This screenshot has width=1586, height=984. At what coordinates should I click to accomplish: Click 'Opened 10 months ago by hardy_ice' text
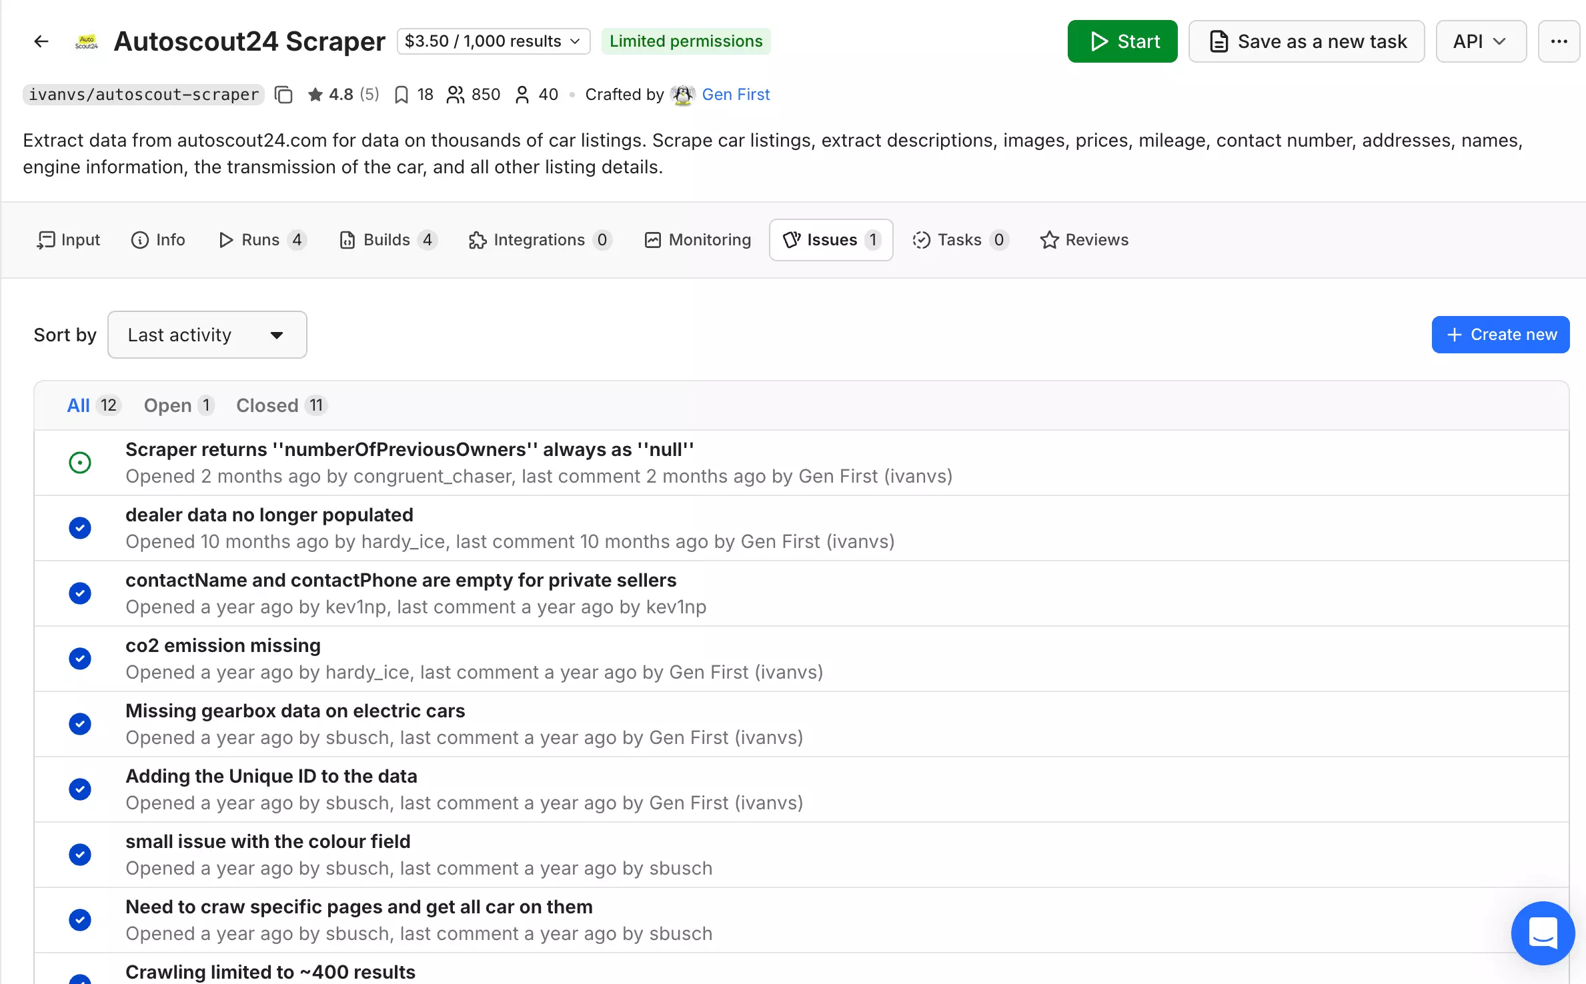285,542
